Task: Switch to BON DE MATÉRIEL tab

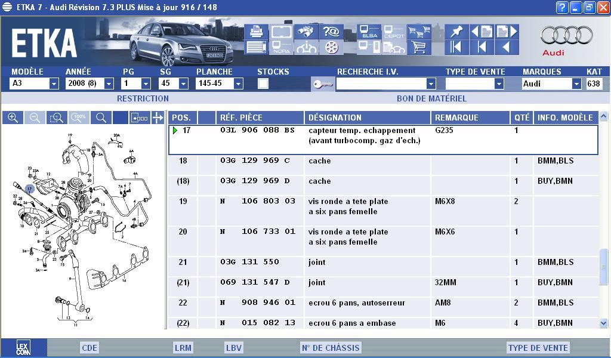Action: coord(431,98)
